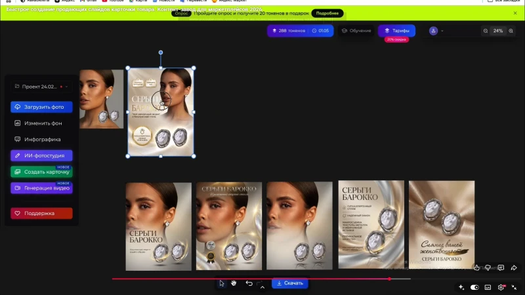Click the Подробнее button in banner

[327, 13]
